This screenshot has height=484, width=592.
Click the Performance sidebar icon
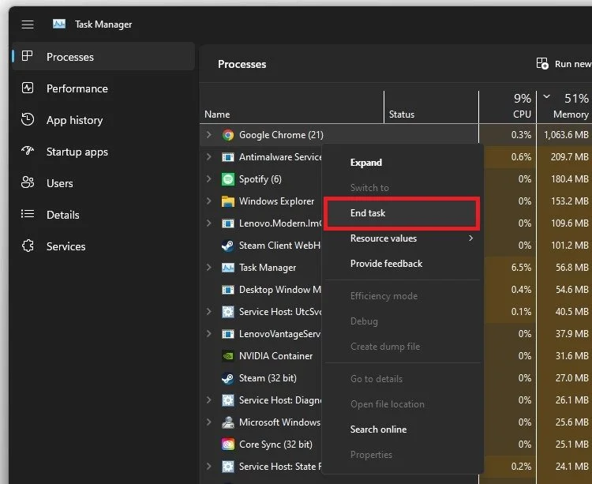[28, 88]
